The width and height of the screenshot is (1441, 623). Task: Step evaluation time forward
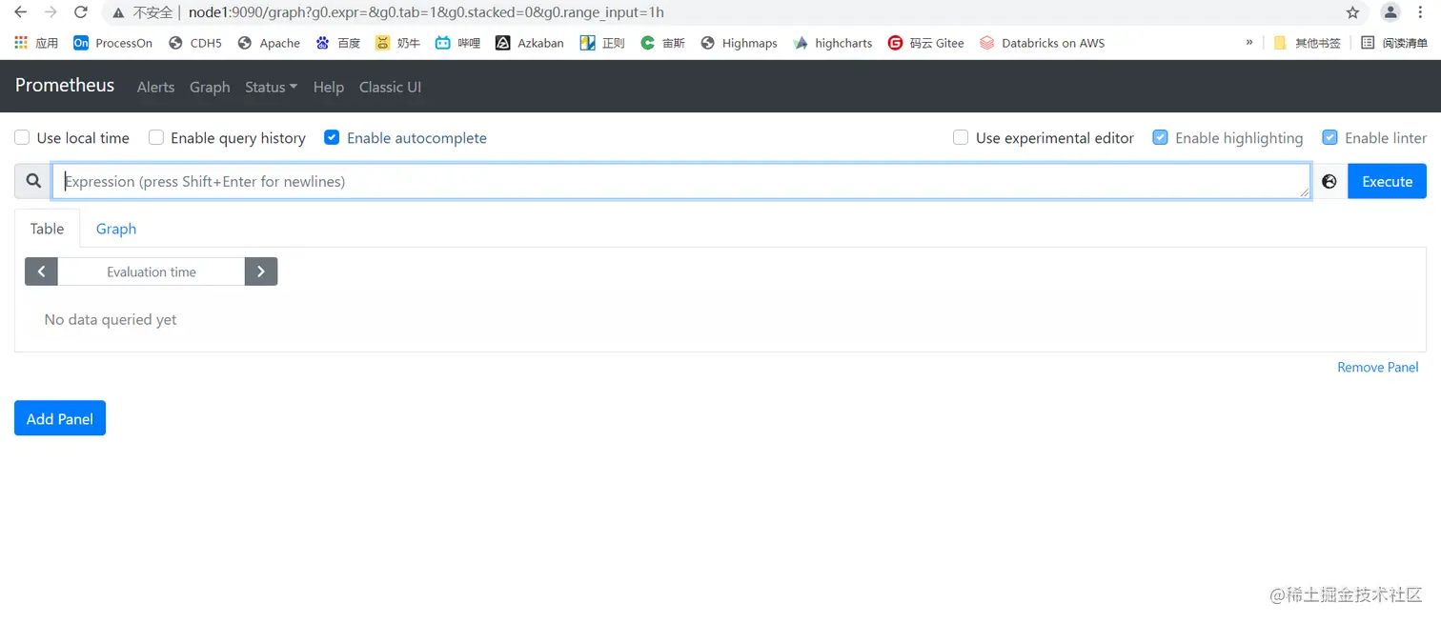(261, 271)
